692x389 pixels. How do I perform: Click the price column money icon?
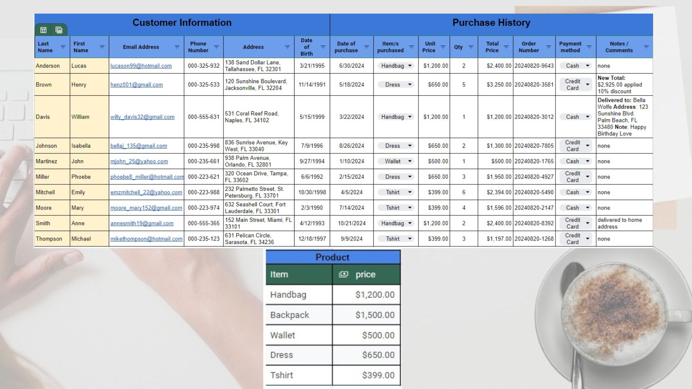[x=343, y=274]
